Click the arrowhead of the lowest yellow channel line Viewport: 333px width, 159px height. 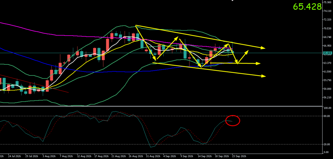click(263, 76)
